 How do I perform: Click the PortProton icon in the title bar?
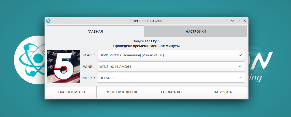pyautogui.click(x=48, y=21)
